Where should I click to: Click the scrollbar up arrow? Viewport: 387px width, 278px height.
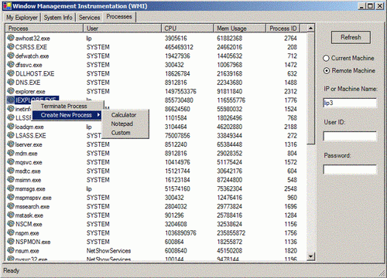click(310, 28)
